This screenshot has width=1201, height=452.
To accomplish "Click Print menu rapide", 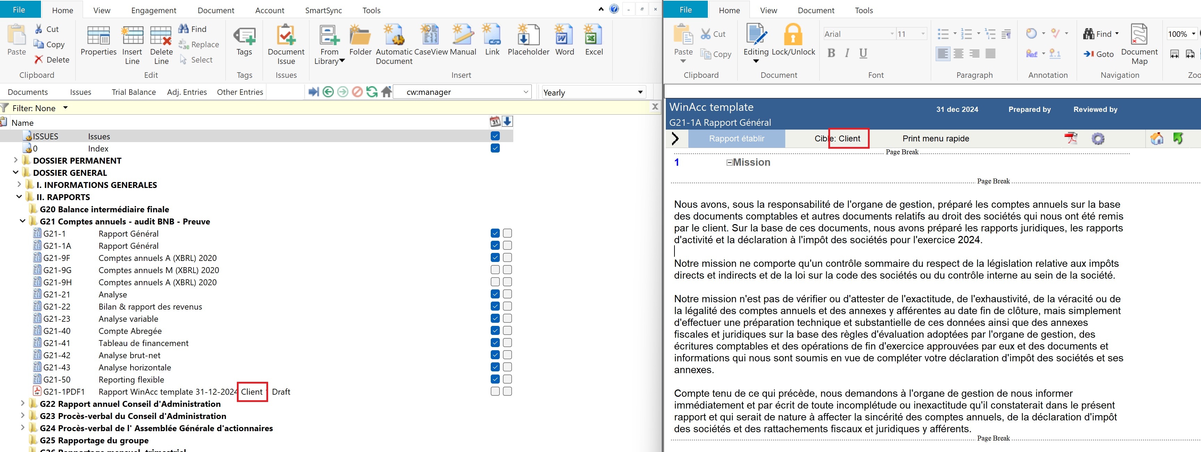I will coord(935,139).
